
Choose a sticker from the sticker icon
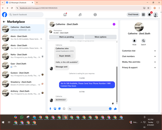pos(60,109)
